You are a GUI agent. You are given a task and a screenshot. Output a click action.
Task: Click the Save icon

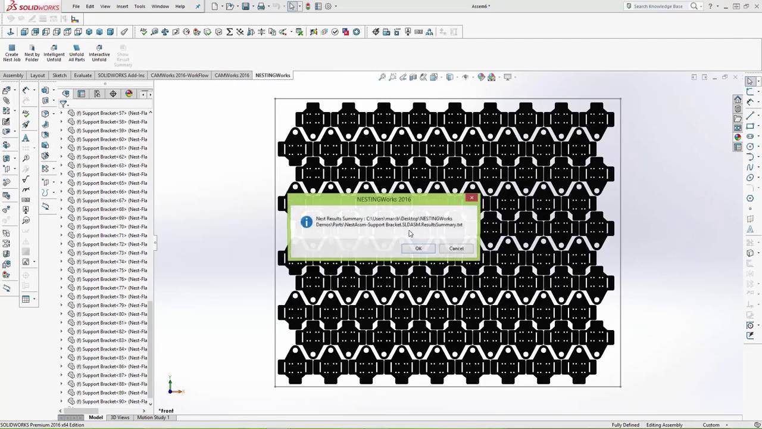click(245, 7)
